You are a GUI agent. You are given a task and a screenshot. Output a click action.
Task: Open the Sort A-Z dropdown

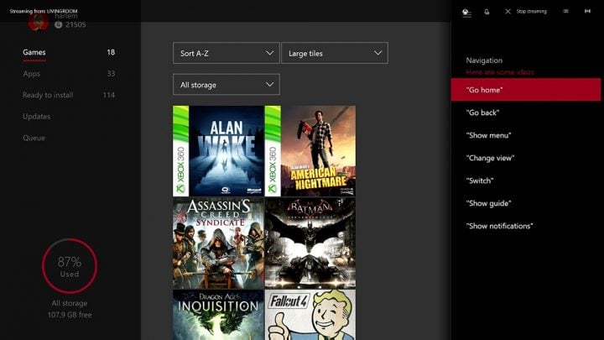[226, 53]
